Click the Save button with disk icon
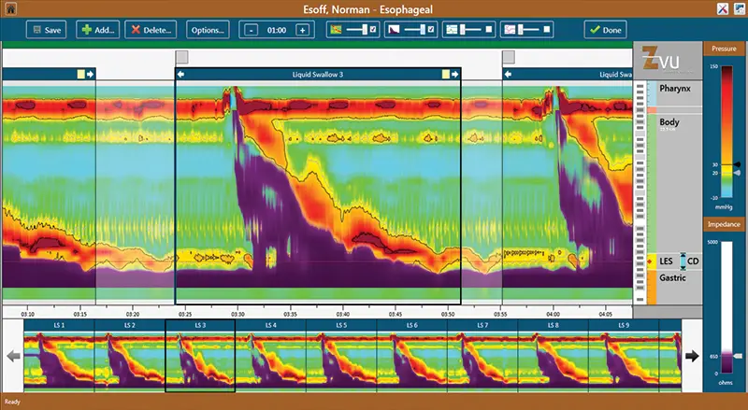This screenshot has height=410, width=748. [47, 30]
